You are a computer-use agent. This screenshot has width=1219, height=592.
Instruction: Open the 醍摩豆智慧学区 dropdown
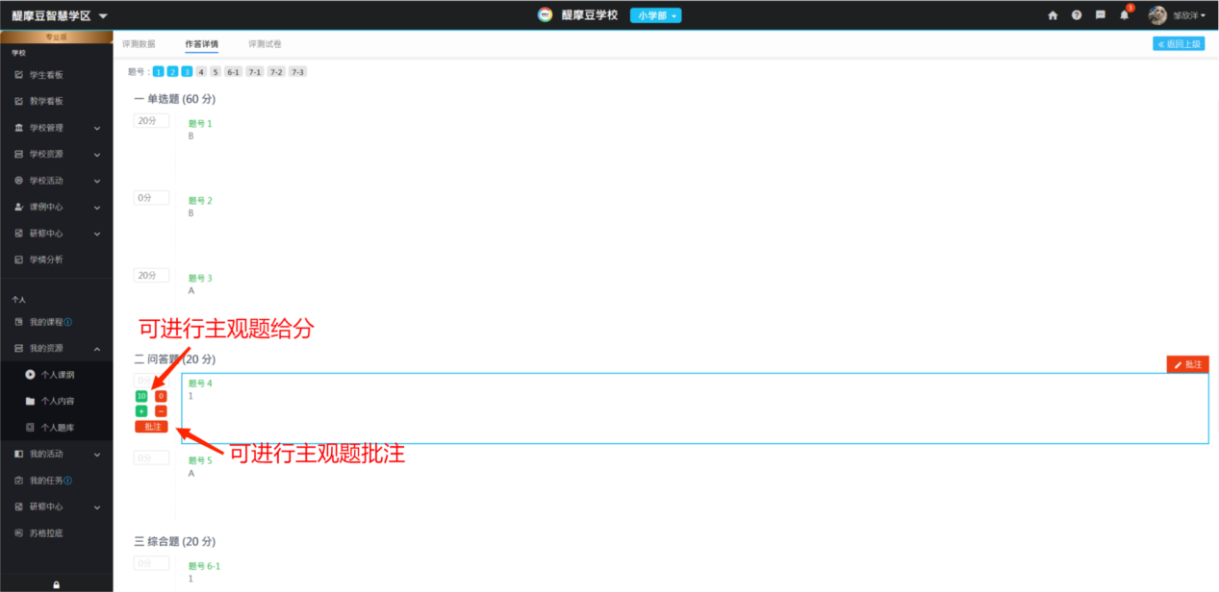[x=60, y=16]
